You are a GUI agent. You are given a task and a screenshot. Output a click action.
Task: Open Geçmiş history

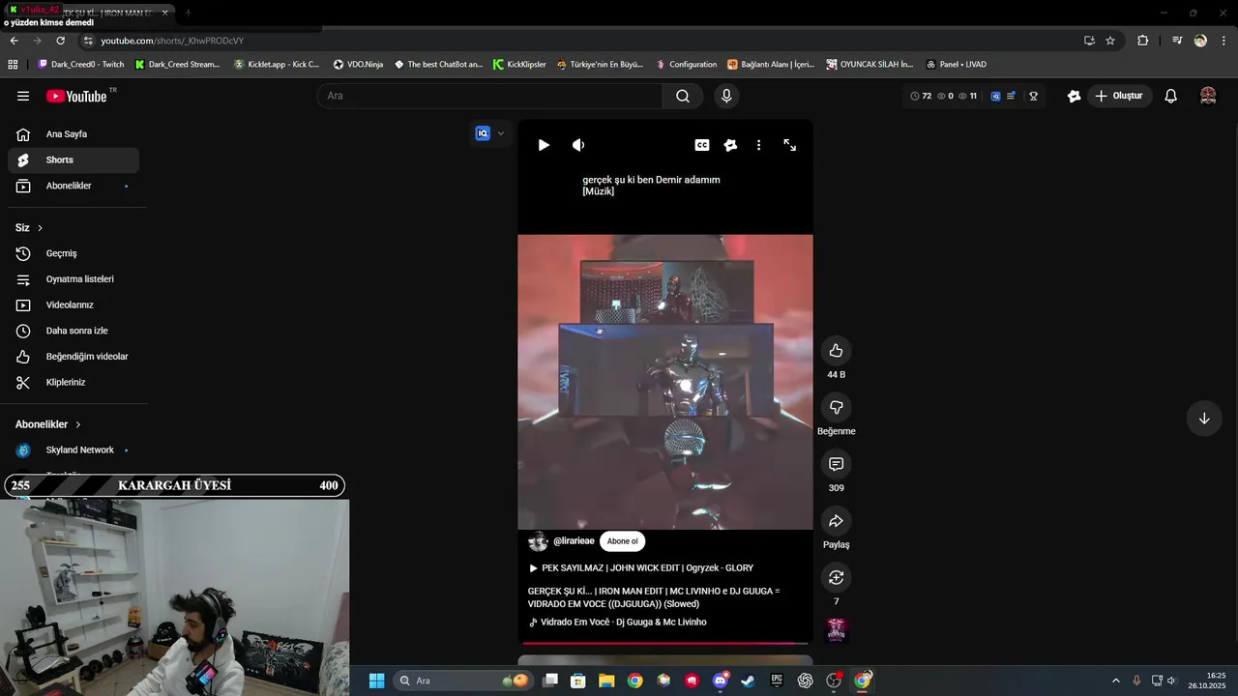coord(74,253)
